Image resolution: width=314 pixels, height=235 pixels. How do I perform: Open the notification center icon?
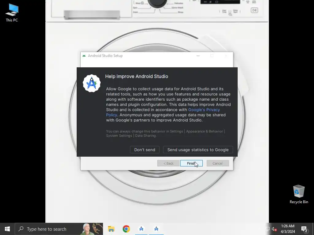click(x=304, y=229)
